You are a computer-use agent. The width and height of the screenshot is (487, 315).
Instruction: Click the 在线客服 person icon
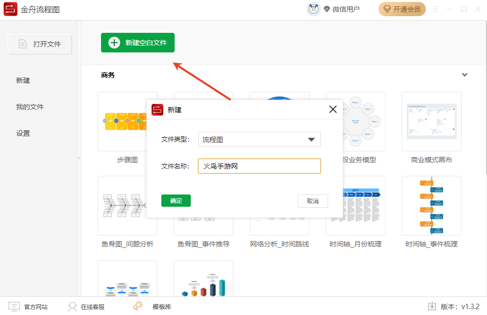[73, 307]
